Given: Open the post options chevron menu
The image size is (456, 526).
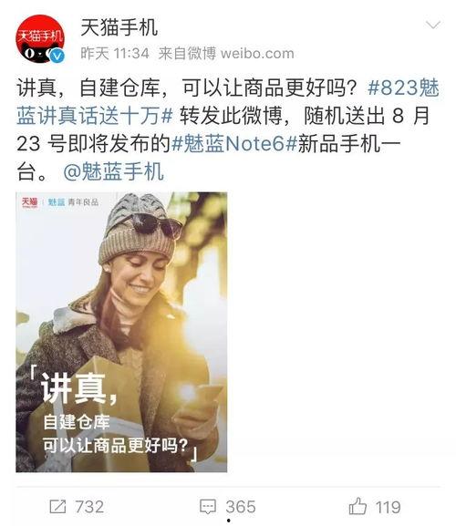Looking at the screenshot, I should pyautogui.click(x=432, y=25).
